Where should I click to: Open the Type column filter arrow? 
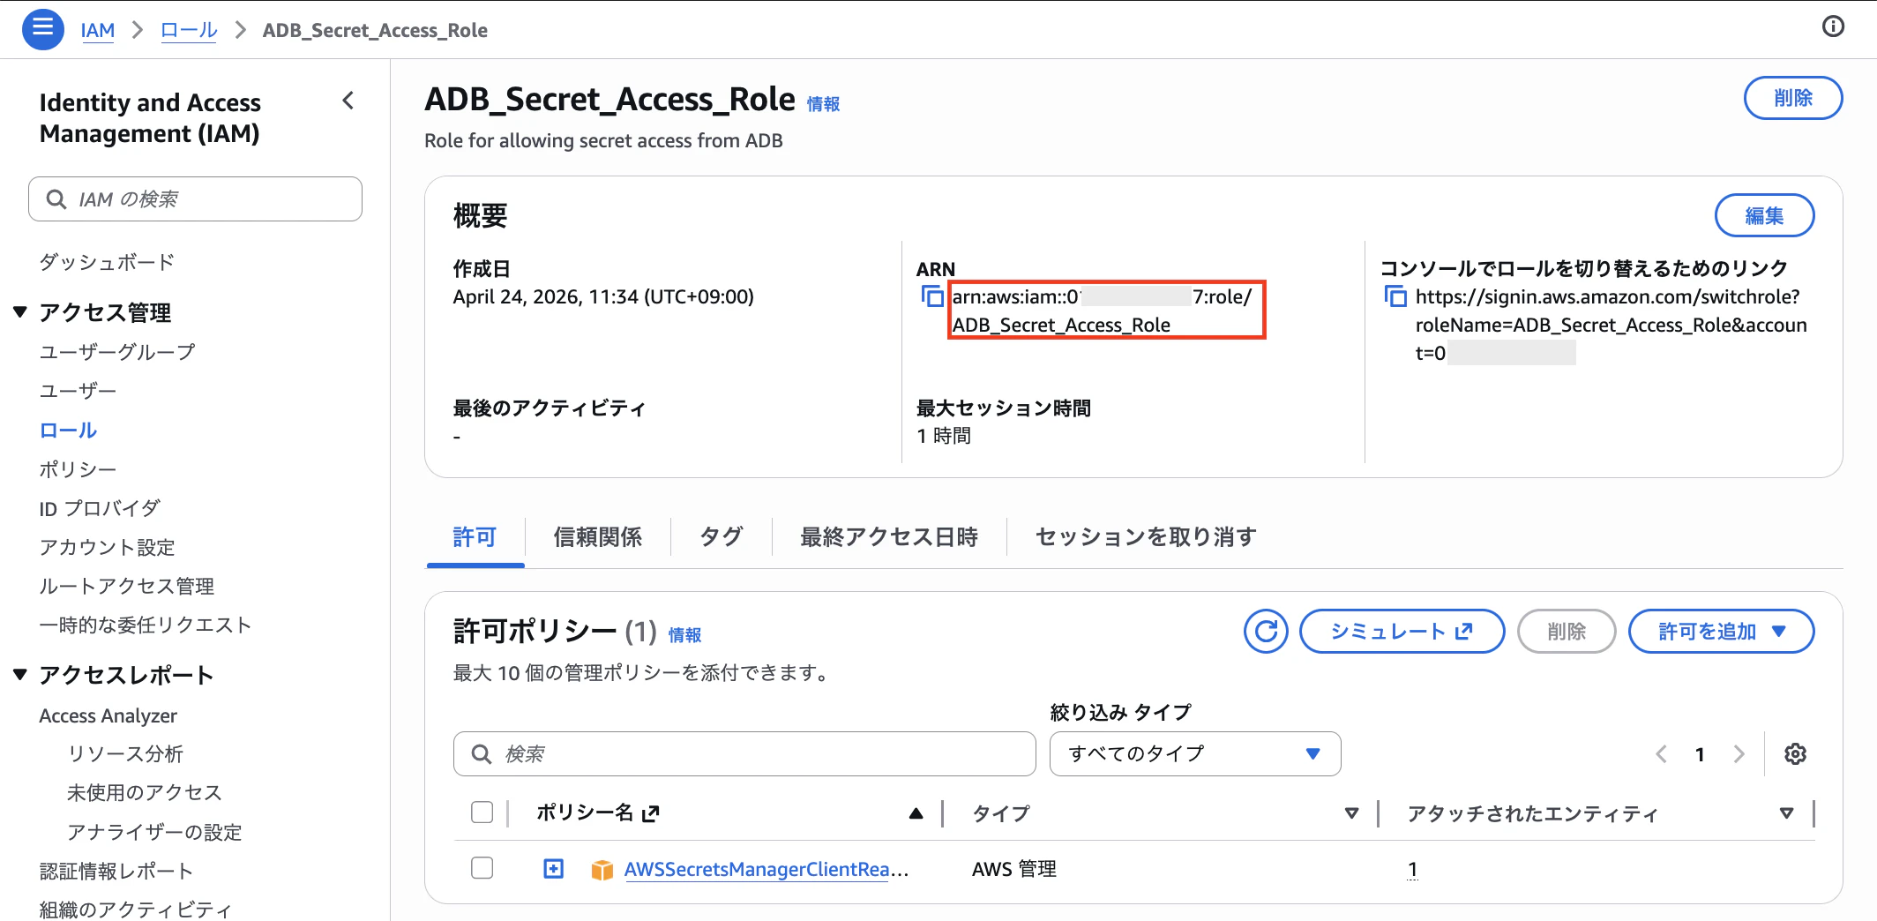click(x=1351, y=813)
